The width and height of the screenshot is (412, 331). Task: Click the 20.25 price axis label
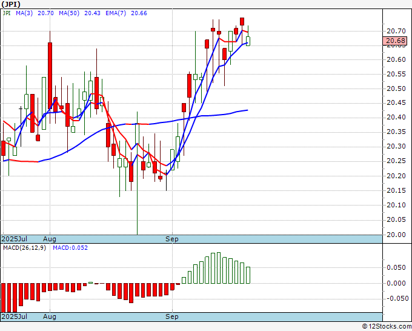point(396,161)
